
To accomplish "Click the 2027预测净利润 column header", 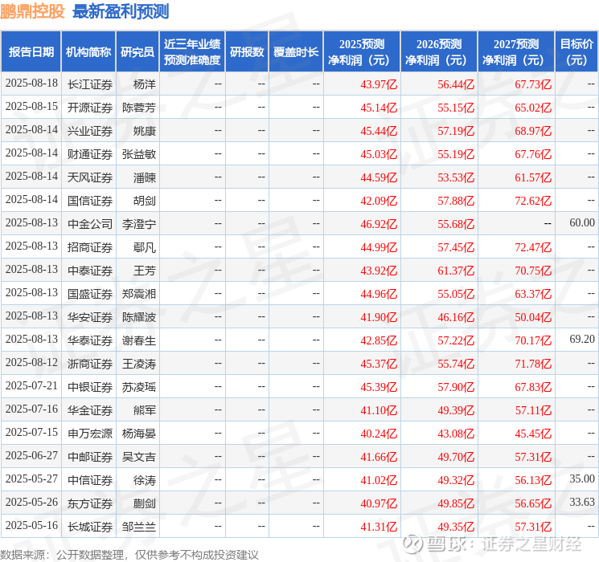I will point(516,52).
